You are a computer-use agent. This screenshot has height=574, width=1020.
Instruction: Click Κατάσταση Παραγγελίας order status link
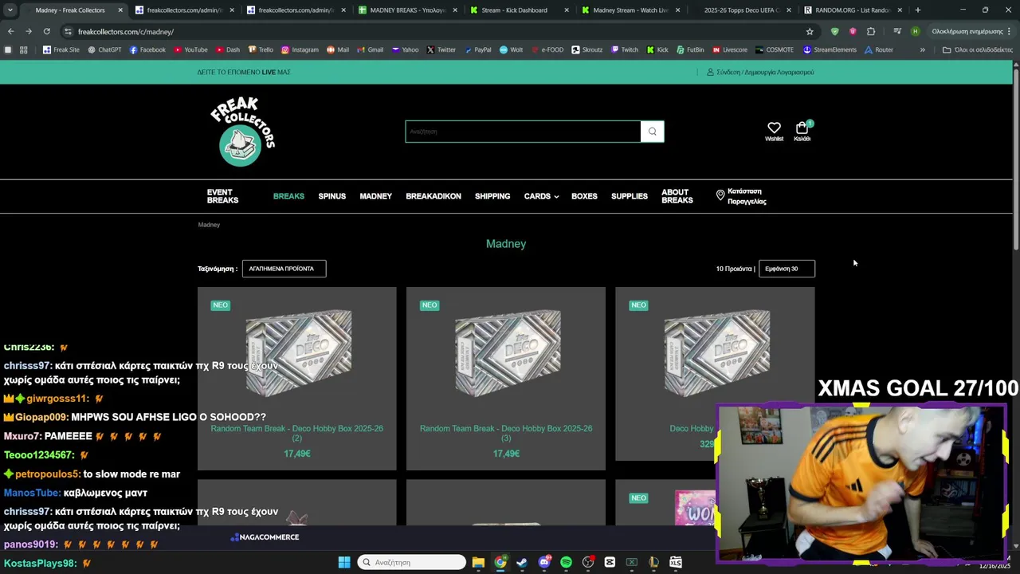[747, 196]
